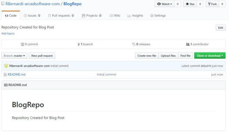Click the stargazers count beside Star
The image size is (229, 134).
200,4
